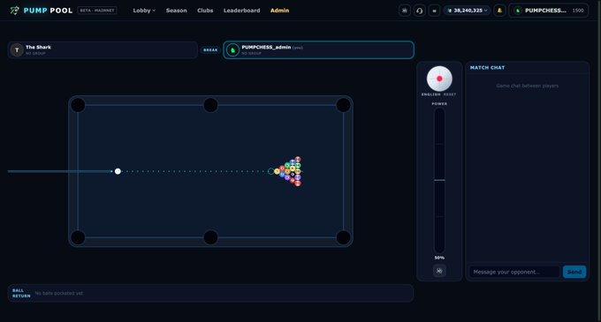Screen dimensions: 601x322
Task: Focus the 'Message your opponent' input field
Action: tap(514, 272)
